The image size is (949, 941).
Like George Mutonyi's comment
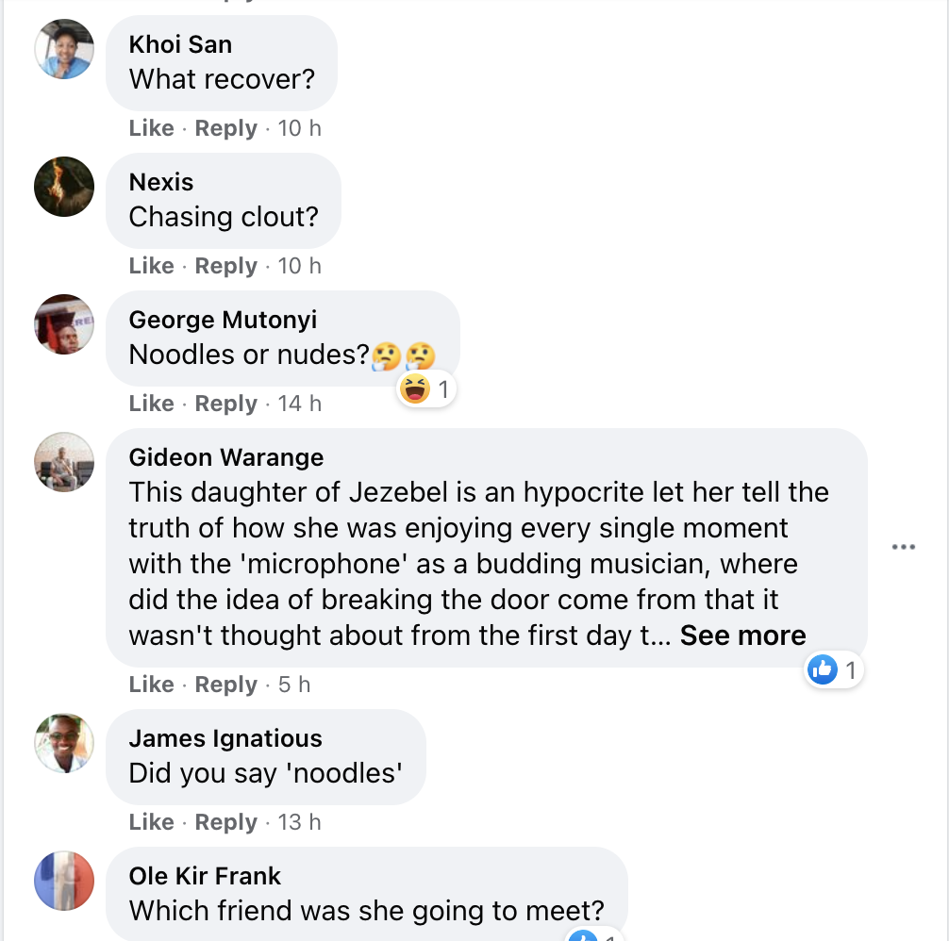[151, 404]
